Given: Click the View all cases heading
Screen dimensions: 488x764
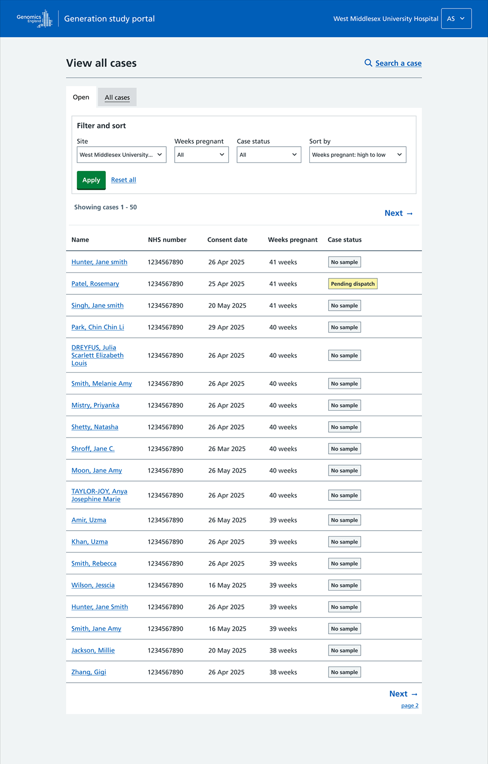Looking at the screenshot, I should [x=101, y=63].
